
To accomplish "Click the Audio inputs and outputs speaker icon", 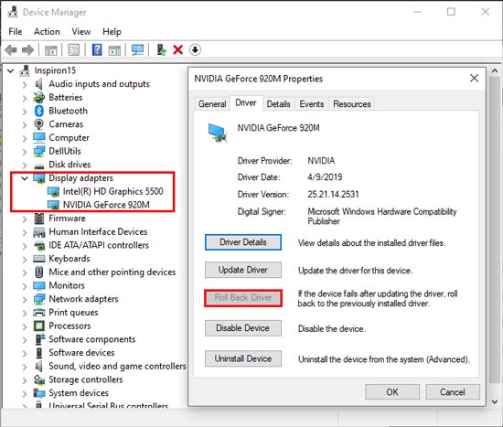I will (38, 84).
